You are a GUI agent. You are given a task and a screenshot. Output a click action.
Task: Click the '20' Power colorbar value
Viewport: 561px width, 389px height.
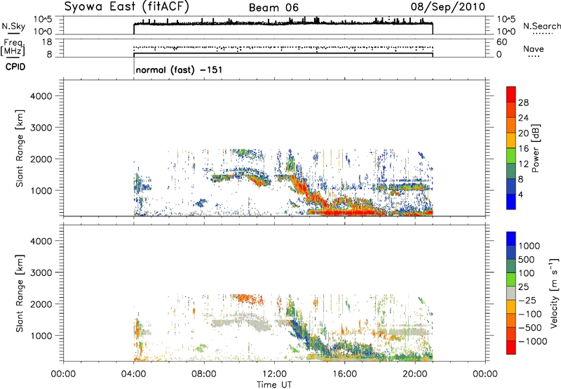tap(523, 133)
